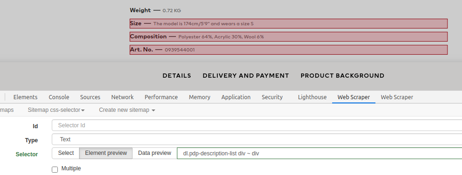
Task: Click the highlighted Art. No. row
Action: click(x=289, y=50)
